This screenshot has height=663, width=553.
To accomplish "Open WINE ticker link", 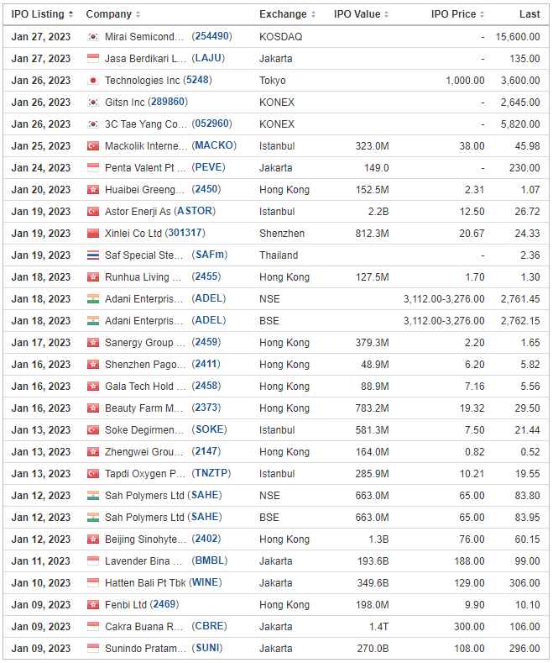I will (x=205, y=582).
